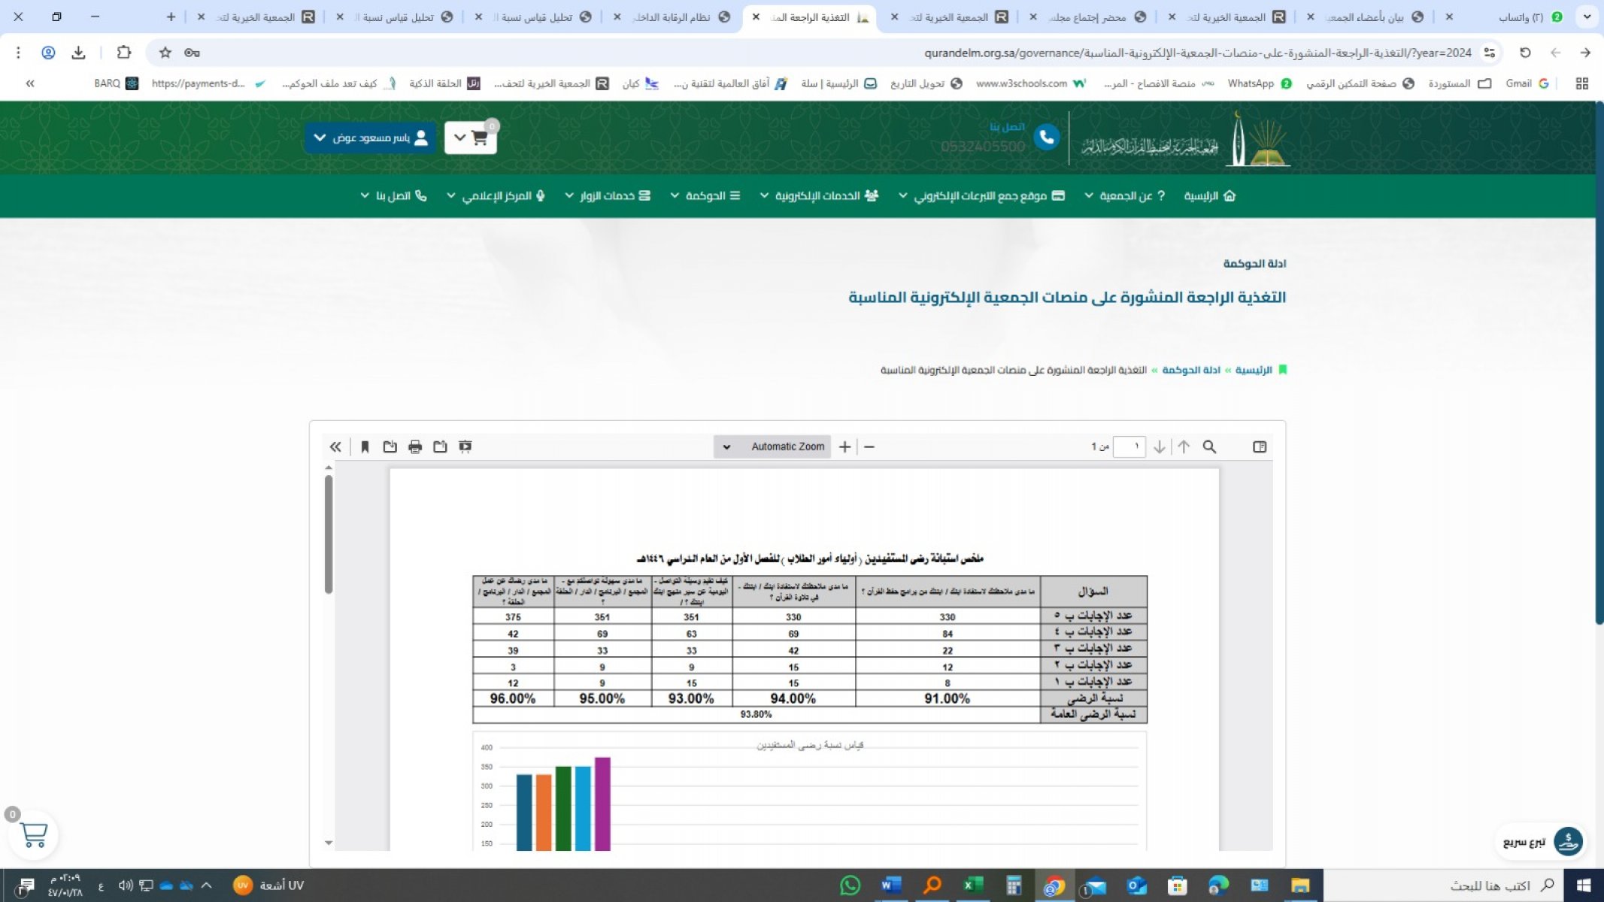Open ياسر مسعود عوض user menu

(x=370, y=138)
